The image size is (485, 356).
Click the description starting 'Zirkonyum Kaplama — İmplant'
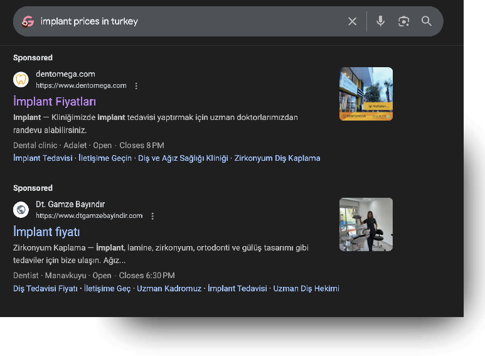[x=161, y=254]
